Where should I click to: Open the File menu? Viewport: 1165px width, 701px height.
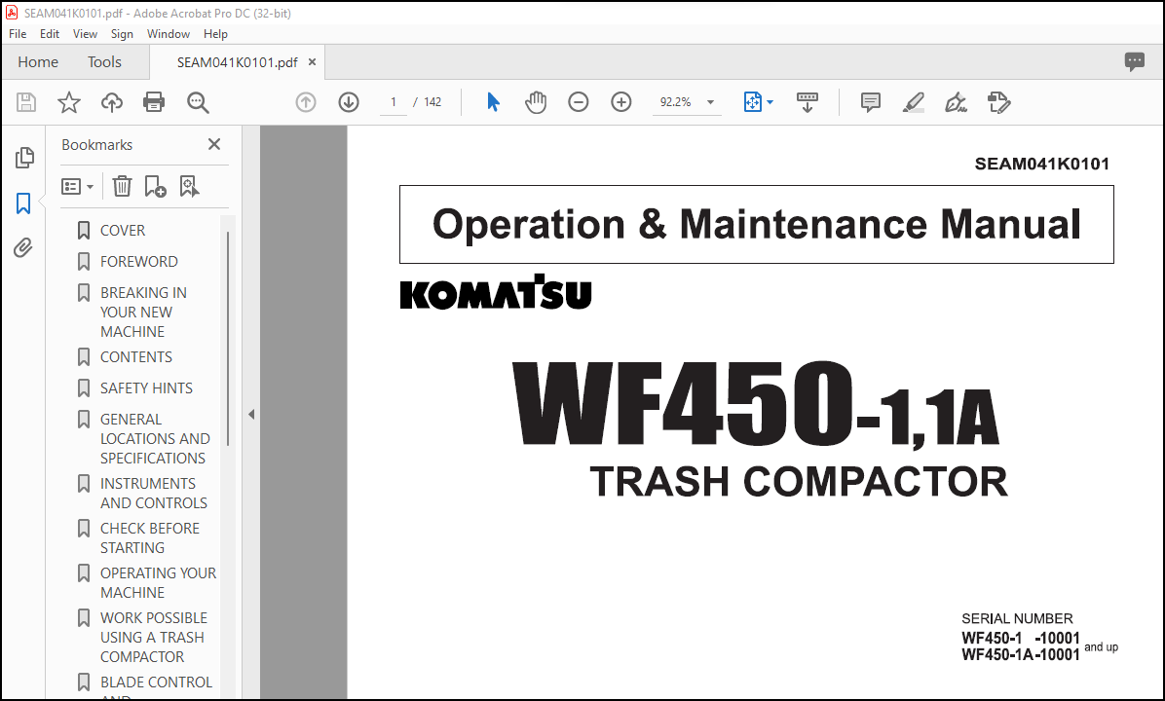tap(18, 34)
